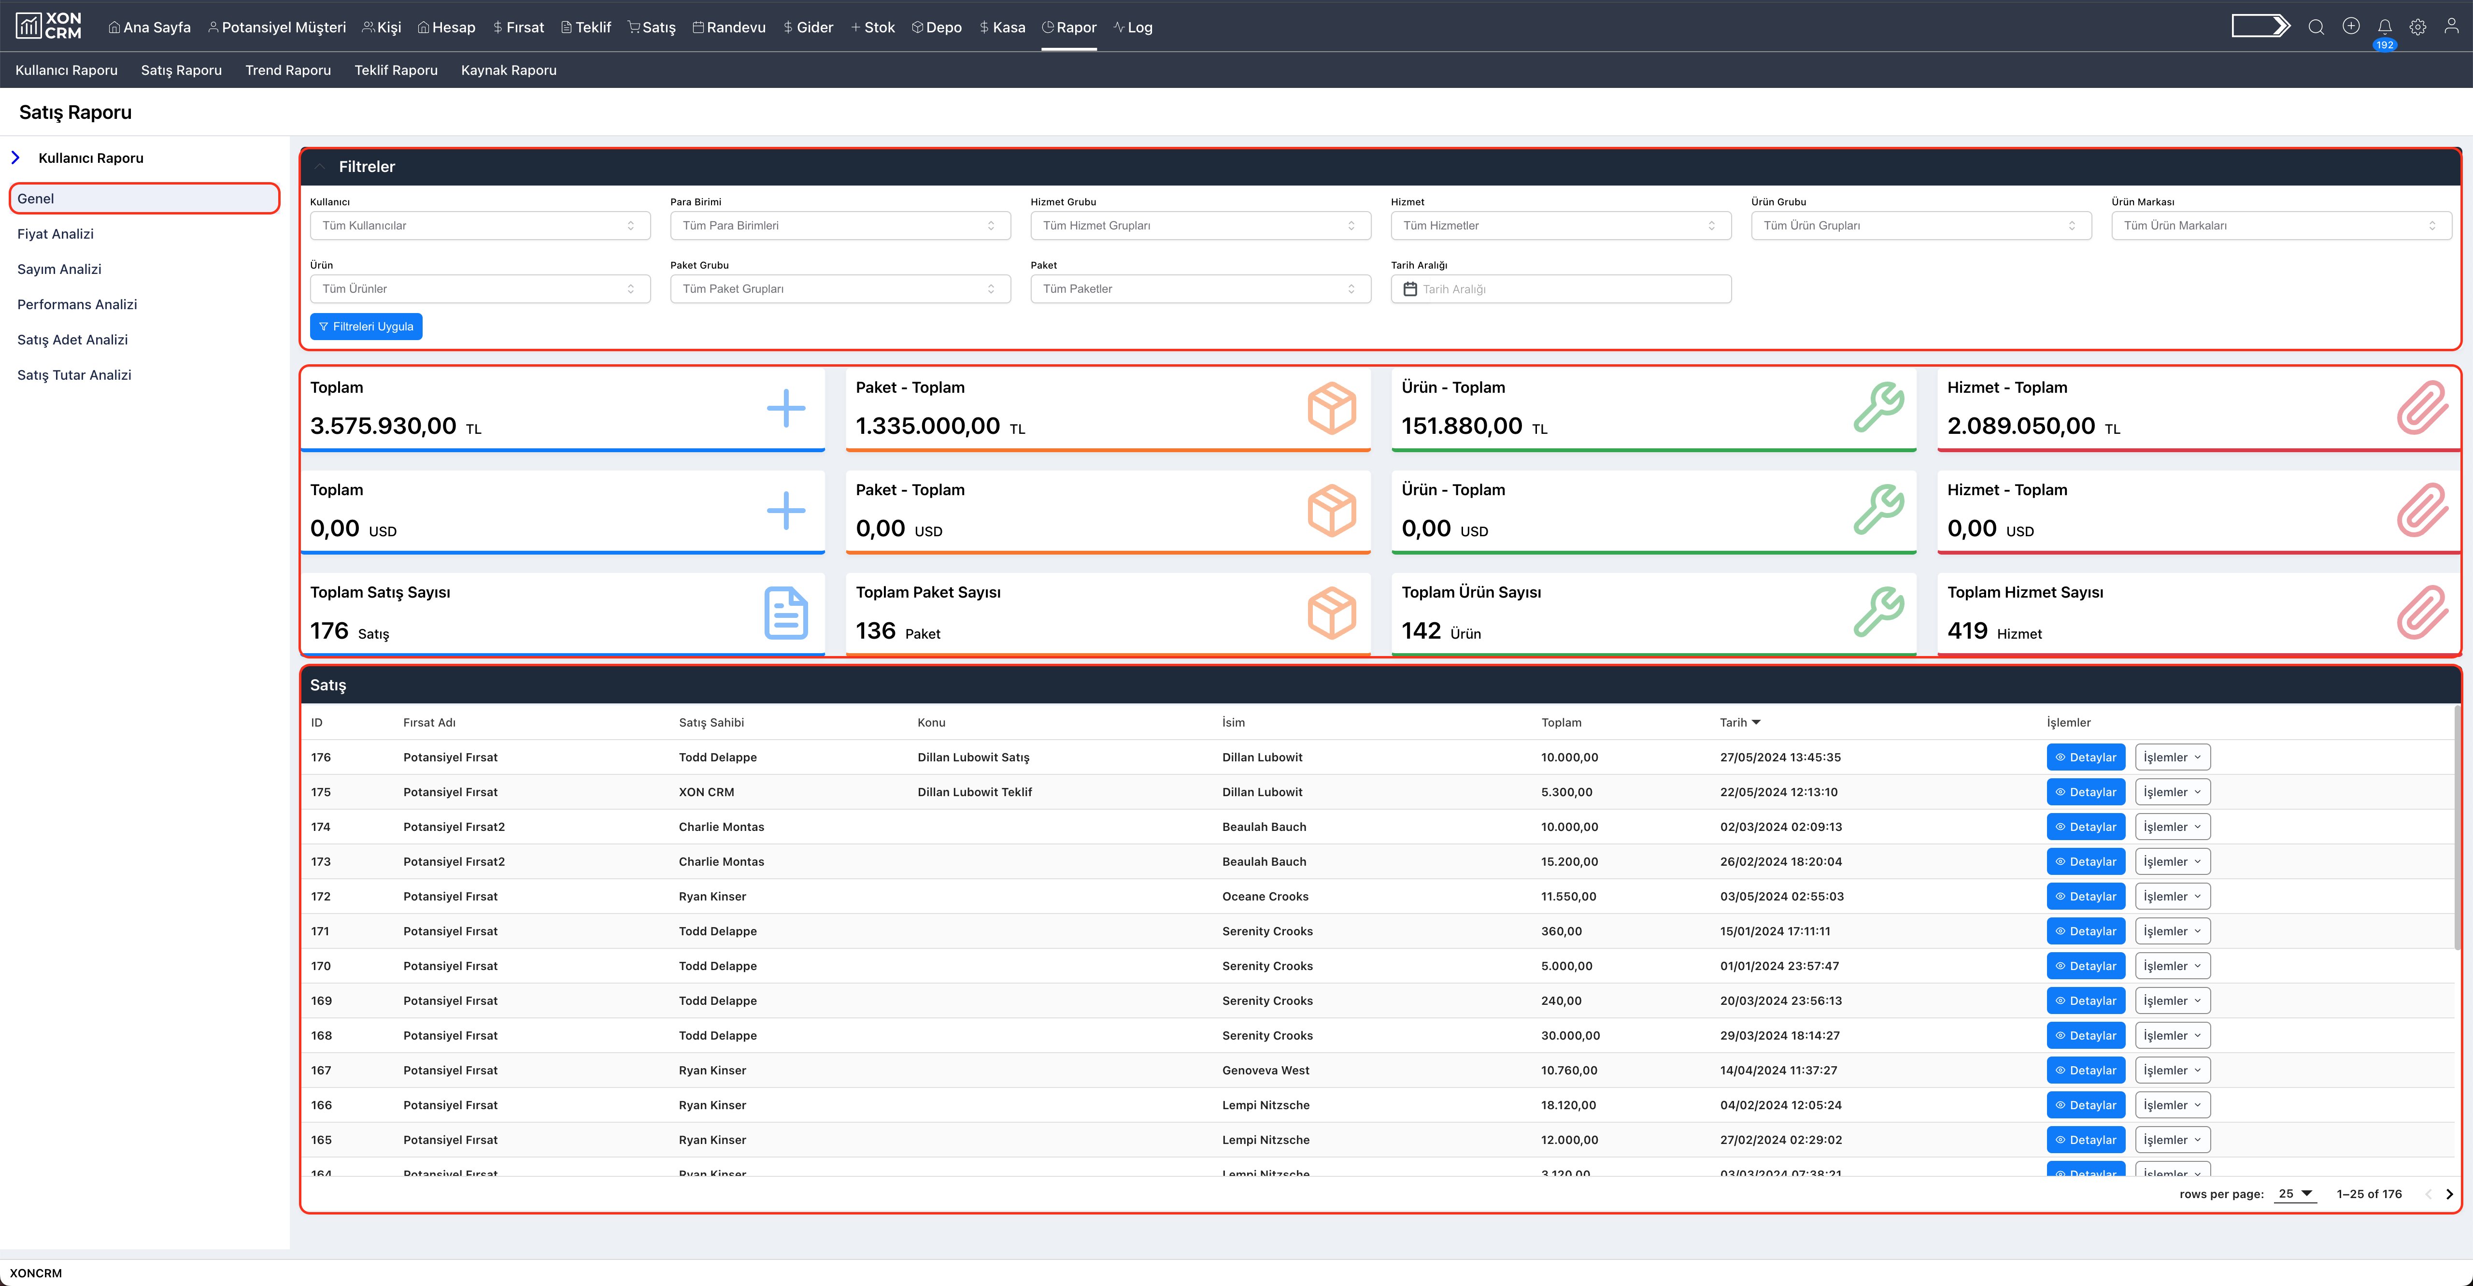Screen dimensions: 2473x1286
Task: Expand the Kullanıcı Raporu sidebar chevron
Action: [15, 157]
